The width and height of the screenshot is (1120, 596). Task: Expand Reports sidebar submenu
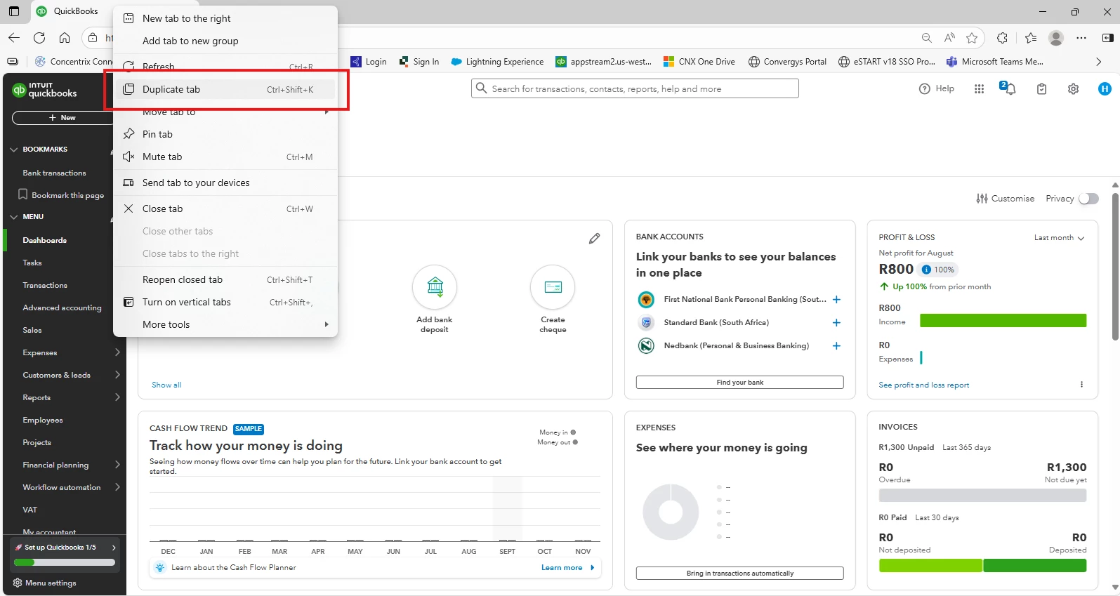(x=117, y=397)
